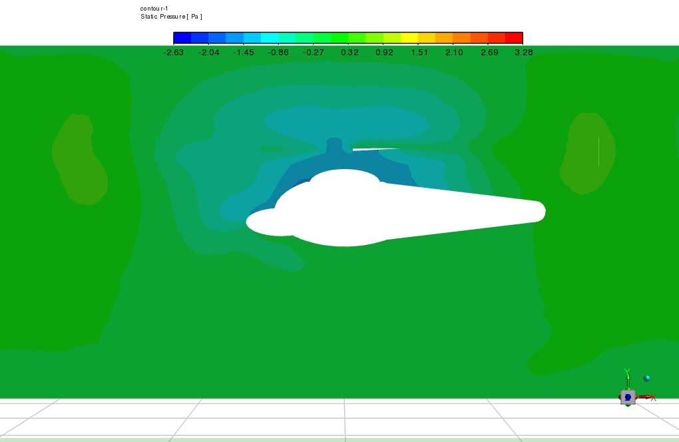Select the blue Z-axis dot at triad center

pos(628,397)
